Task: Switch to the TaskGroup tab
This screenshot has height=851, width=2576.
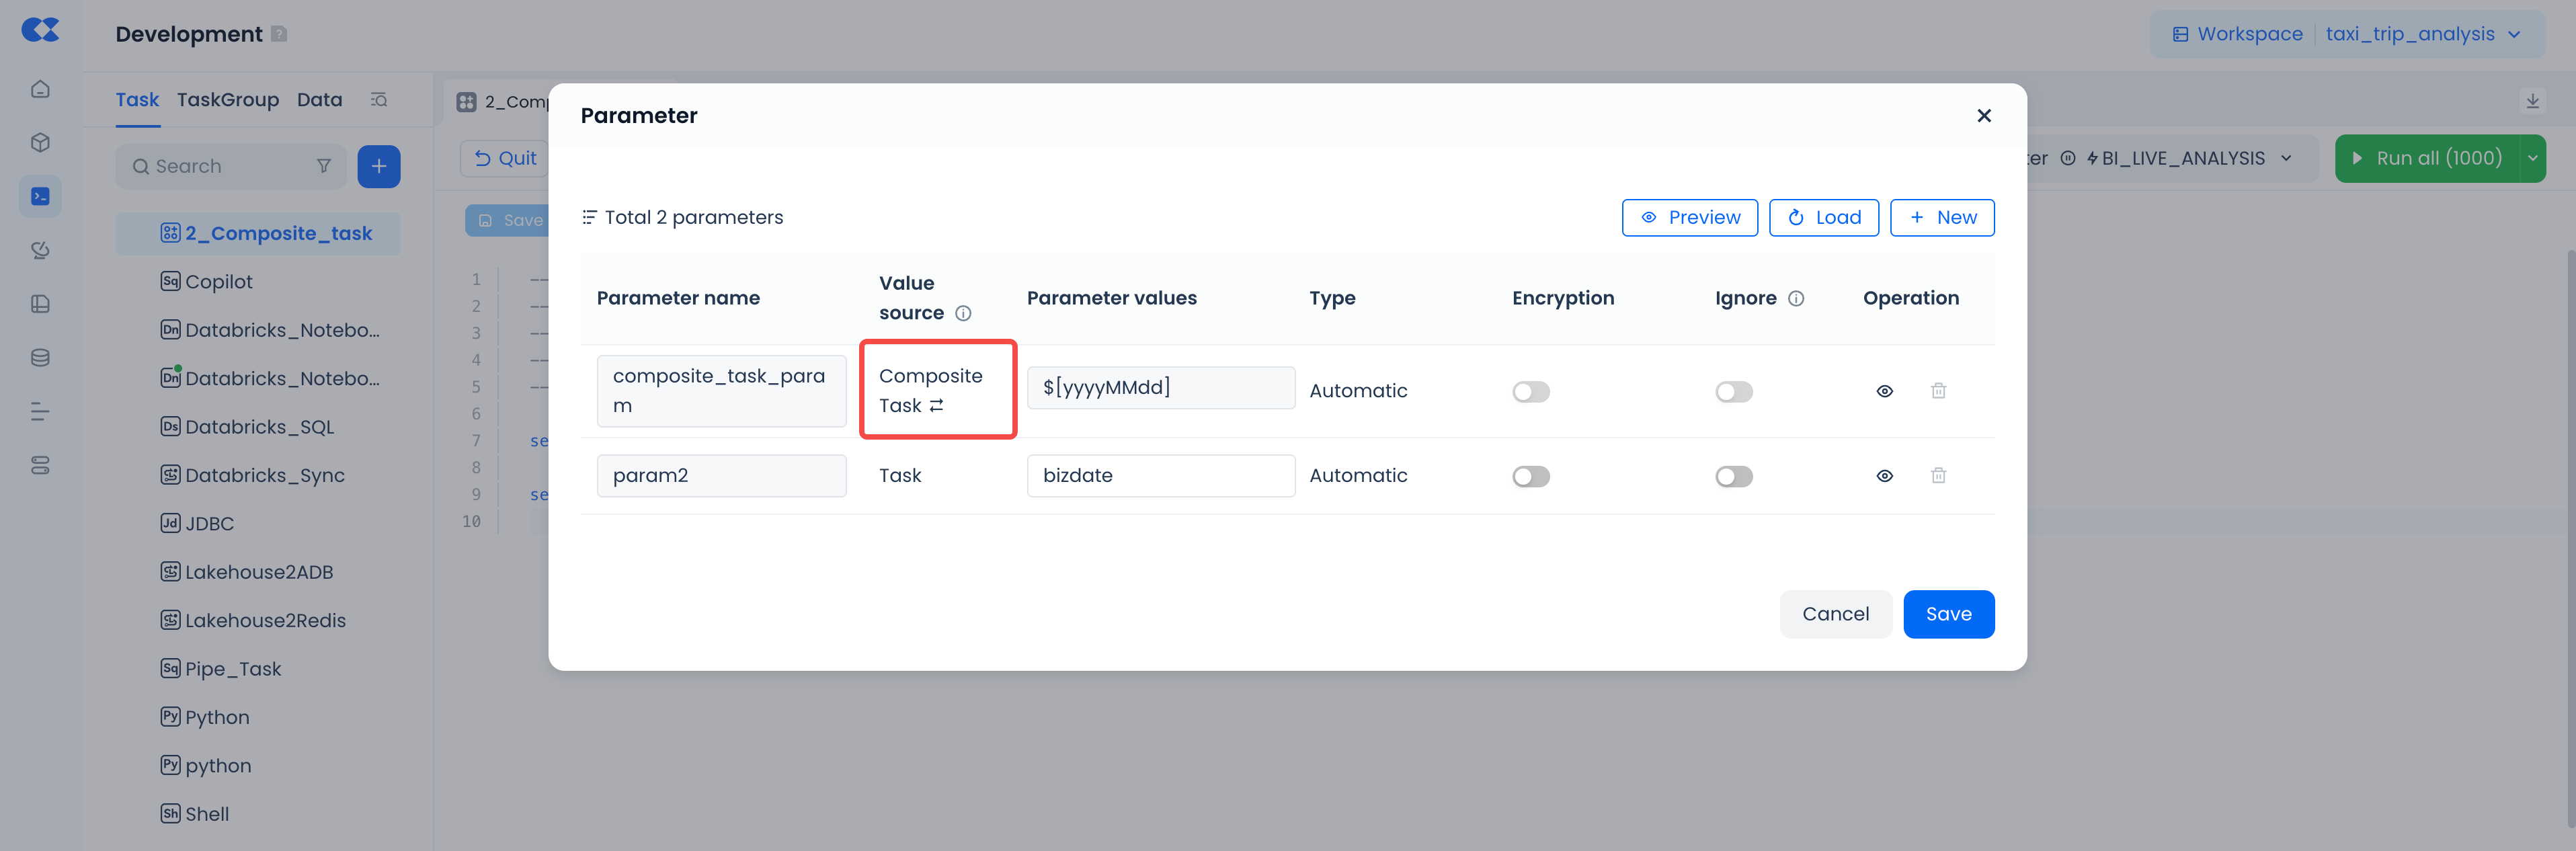Action: tap(228, 100)
